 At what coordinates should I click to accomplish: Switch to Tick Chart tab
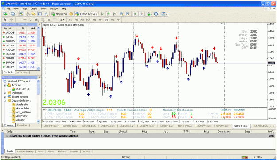coord(22,72)
